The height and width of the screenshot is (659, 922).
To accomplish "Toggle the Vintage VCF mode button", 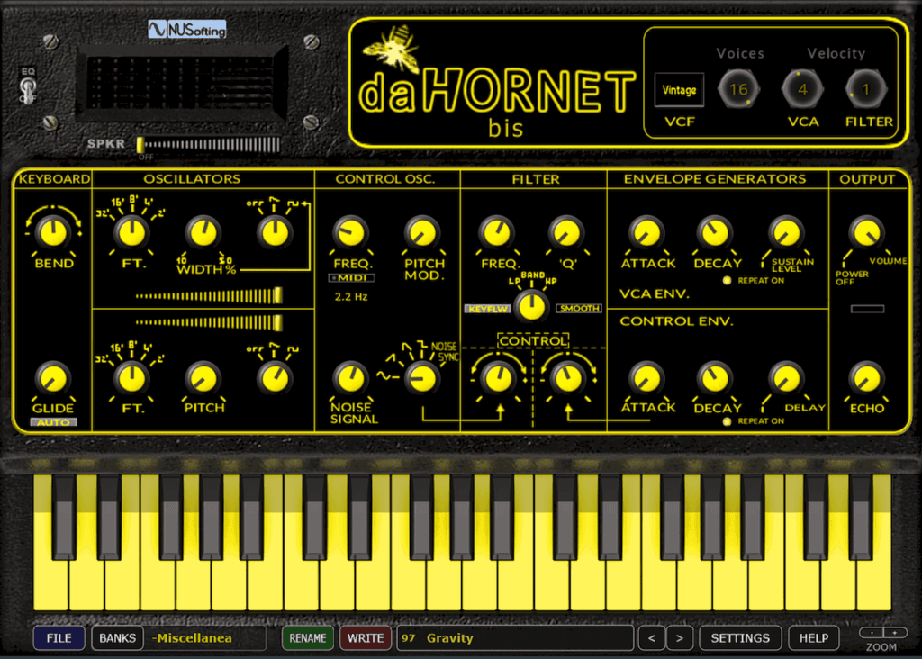I will (679, 90).
